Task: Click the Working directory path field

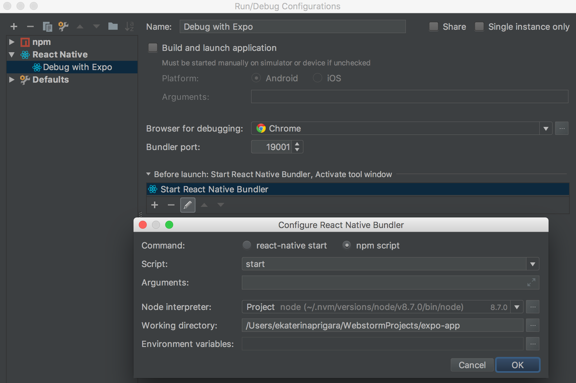Action: click(382, 325)
